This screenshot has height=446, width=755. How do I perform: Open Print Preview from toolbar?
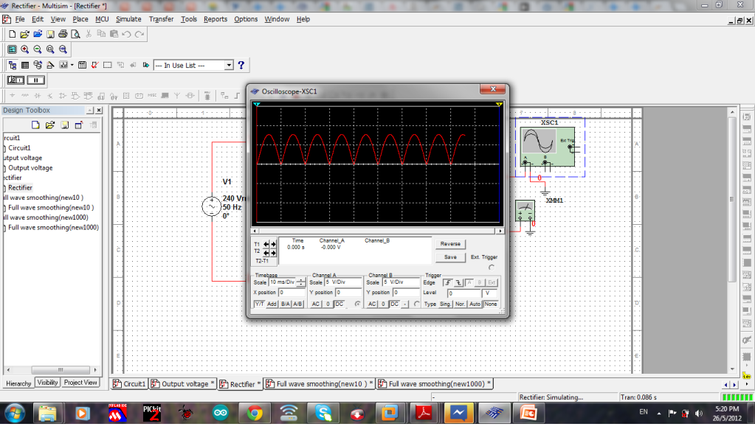75,34
